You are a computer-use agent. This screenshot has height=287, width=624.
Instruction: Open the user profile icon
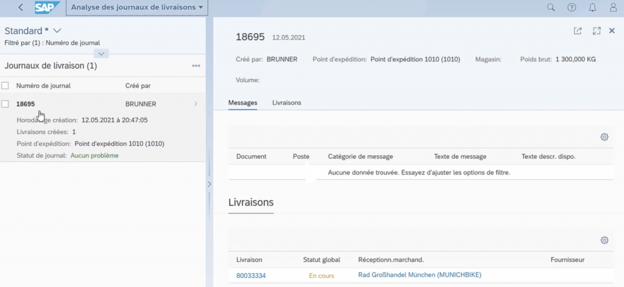pos(613,7)
